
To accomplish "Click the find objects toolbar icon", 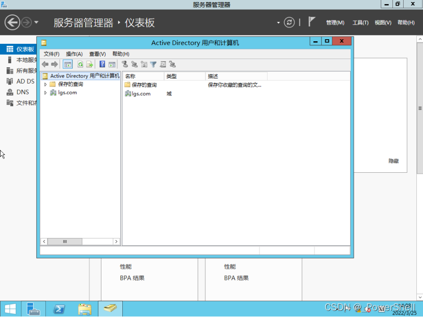I will [x=163, y=64].
